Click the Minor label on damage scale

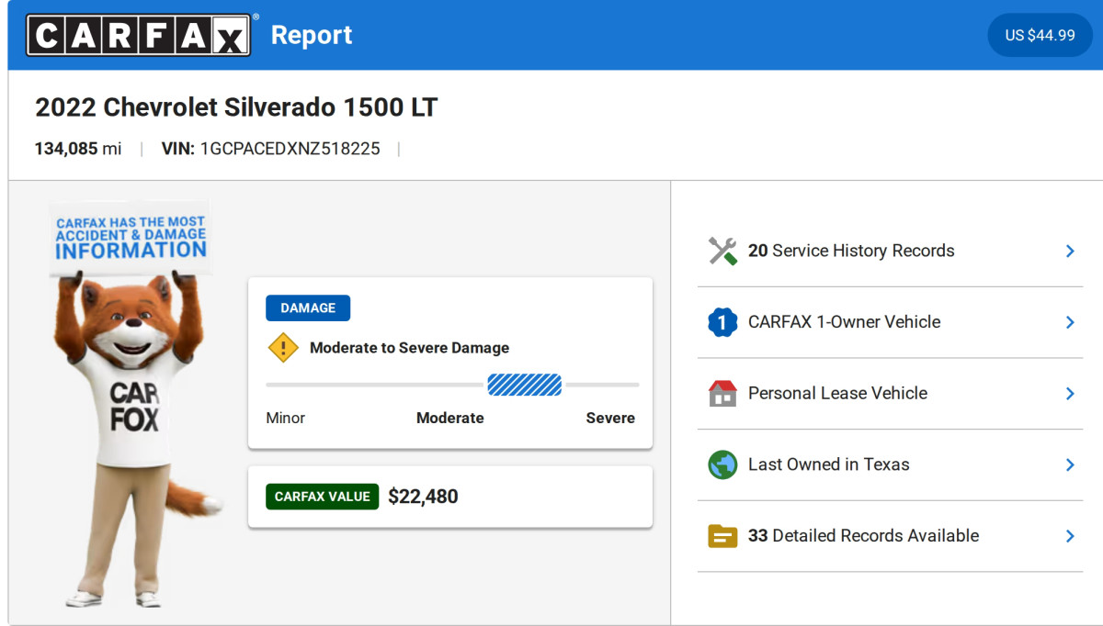coord(285,418)
